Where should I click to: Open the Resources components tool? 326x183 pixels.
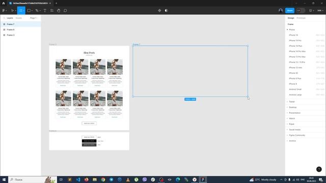tap(52, 11)
